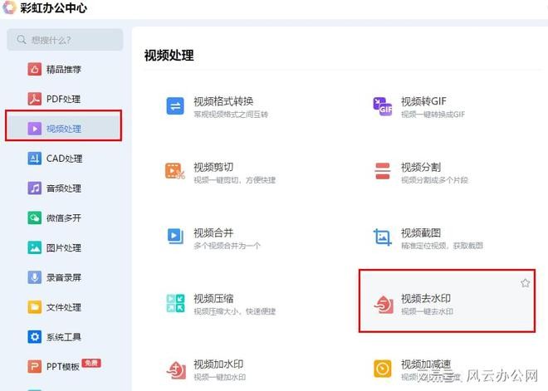Click the 视频压缩 teal compress icon

175,303
